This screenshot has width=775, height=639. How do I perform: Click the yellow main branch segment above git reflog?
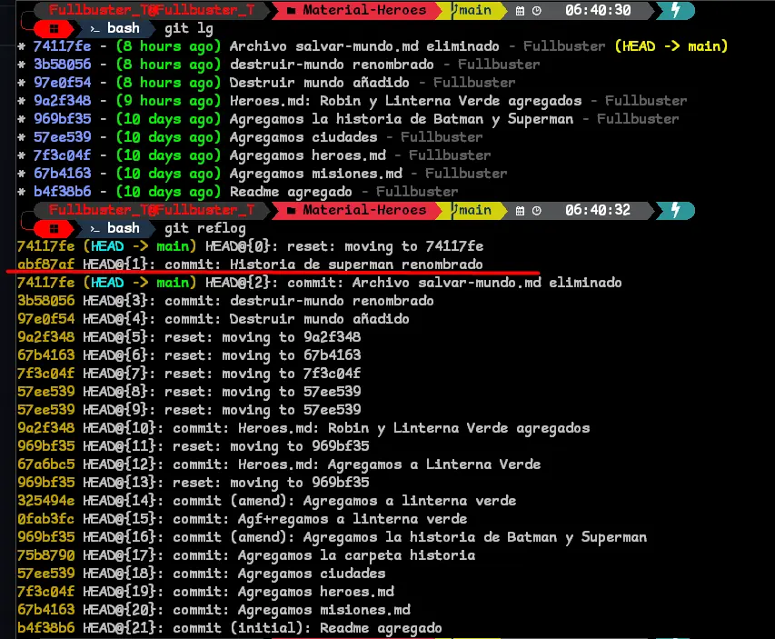tap(472, 210)
